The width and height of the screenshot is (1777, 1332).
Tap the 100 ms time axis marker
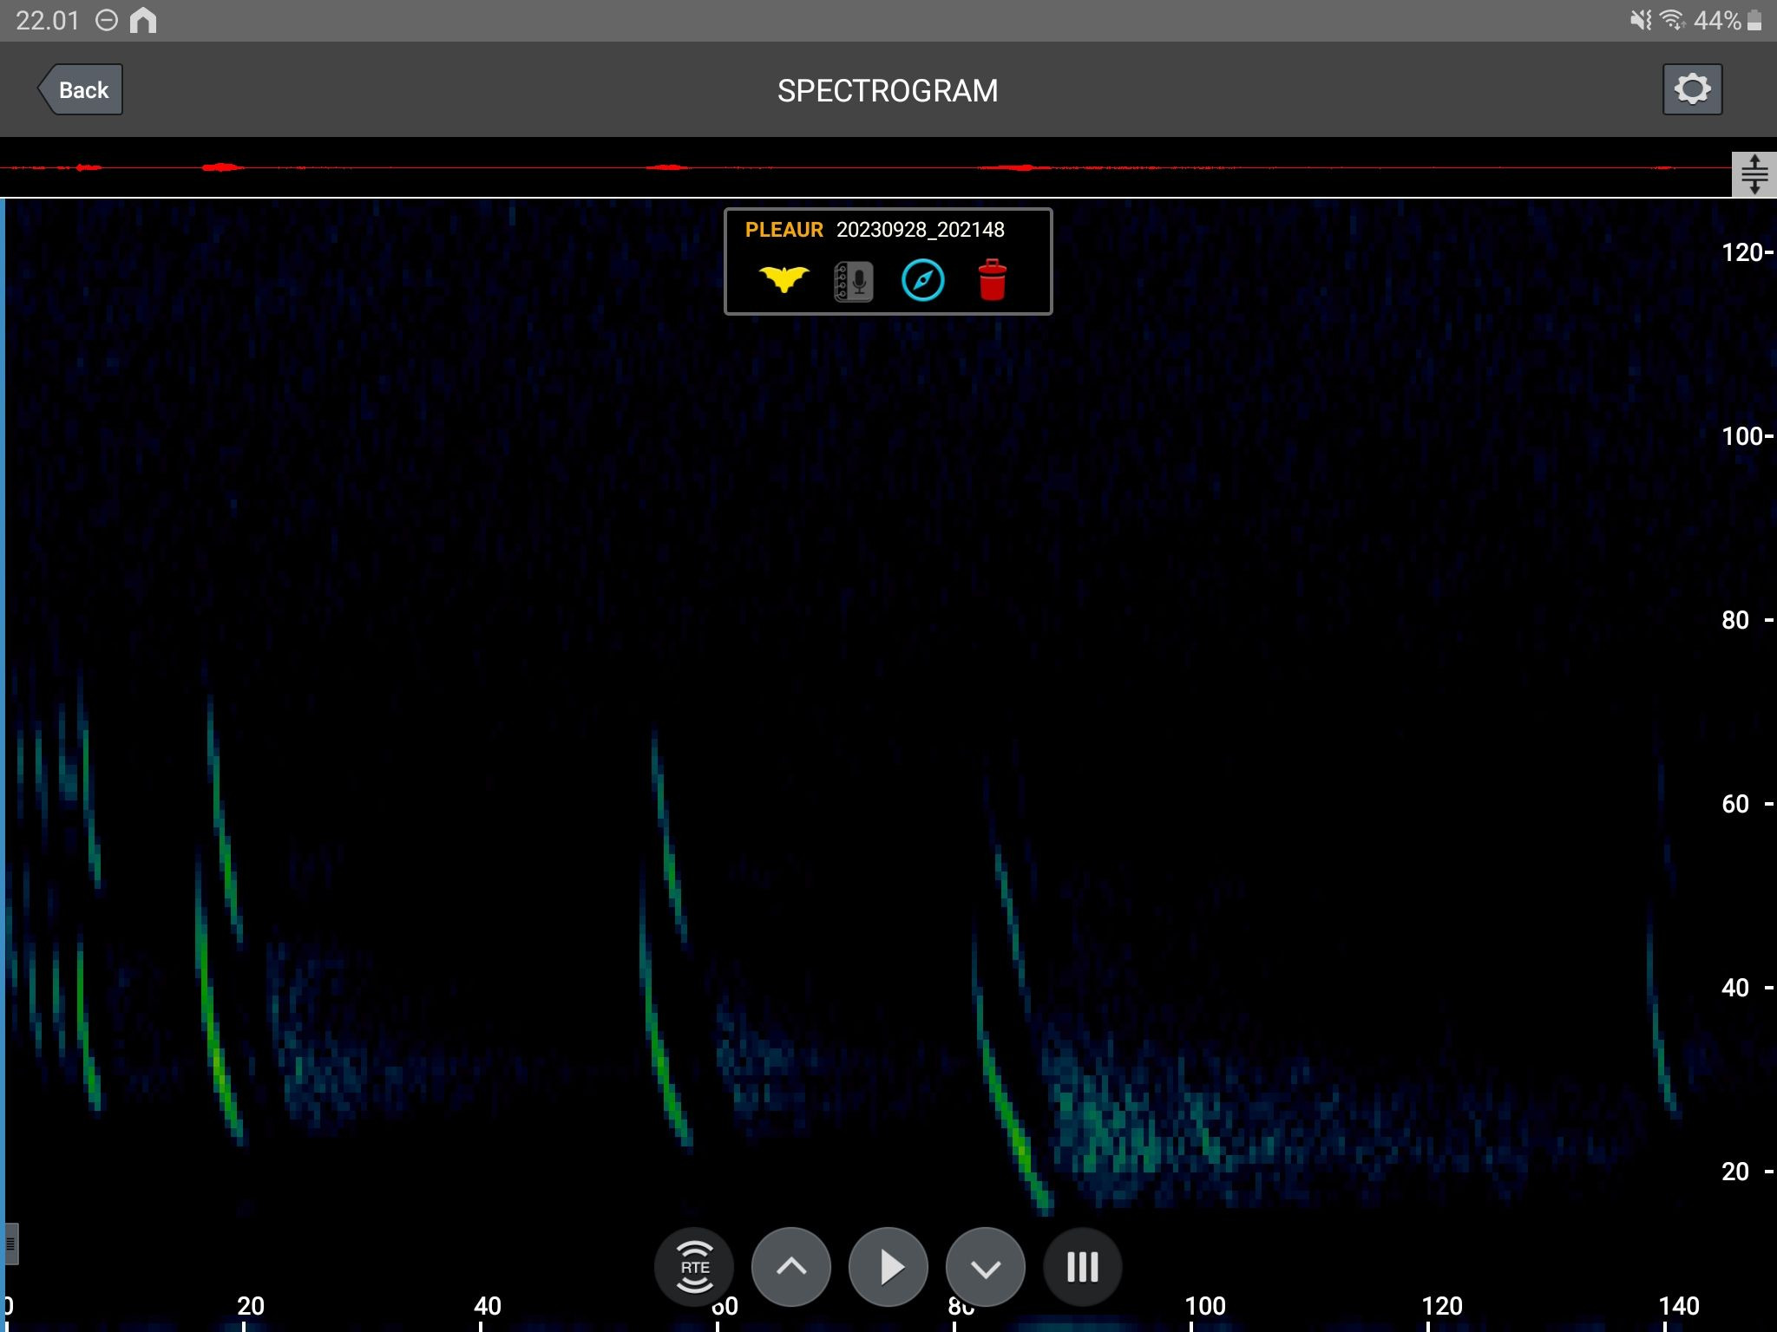1204,1306
